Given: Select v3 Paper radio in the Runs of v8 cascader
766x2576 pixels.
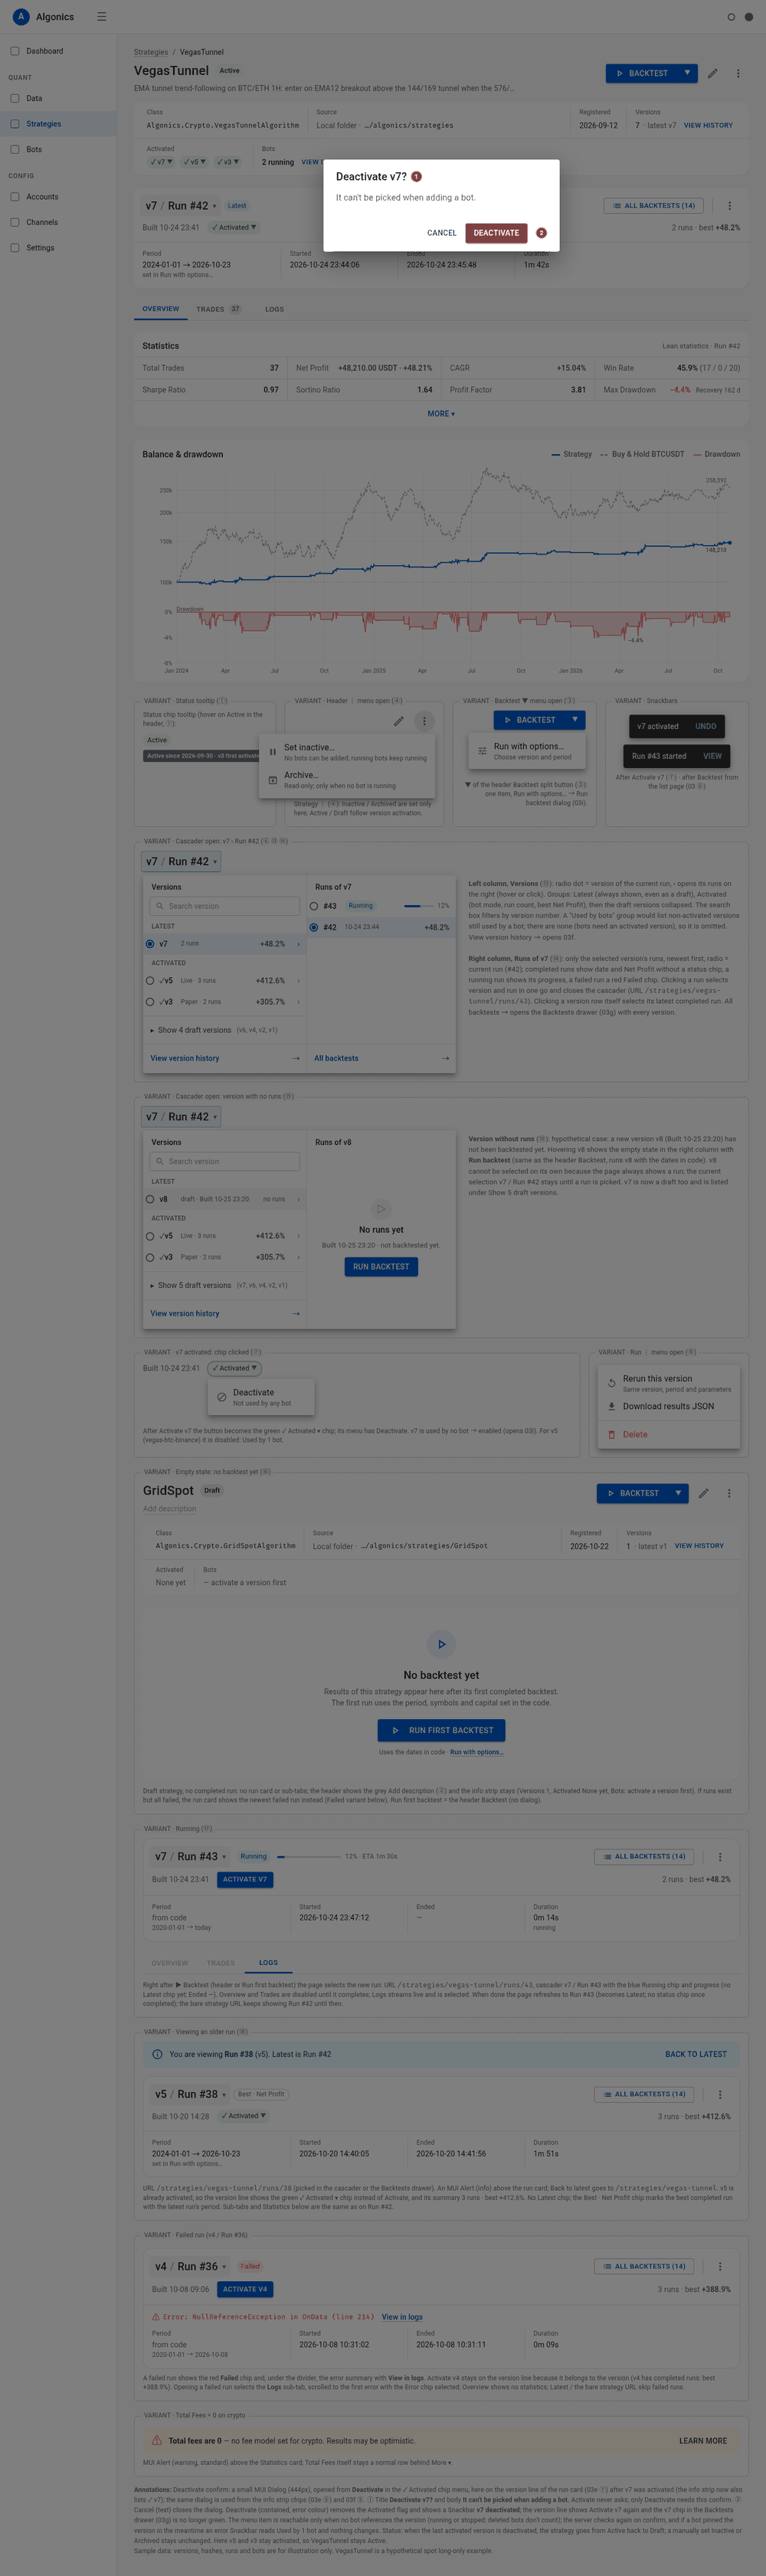Looking at the screenshot, I should (150, 1257).
